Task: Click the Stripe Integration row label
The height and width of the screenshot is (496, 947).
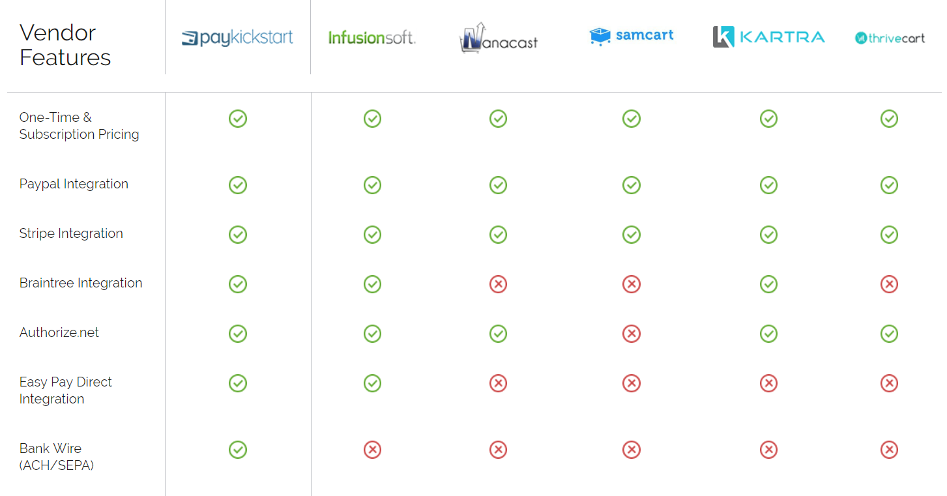Action: tap(71, 233)
